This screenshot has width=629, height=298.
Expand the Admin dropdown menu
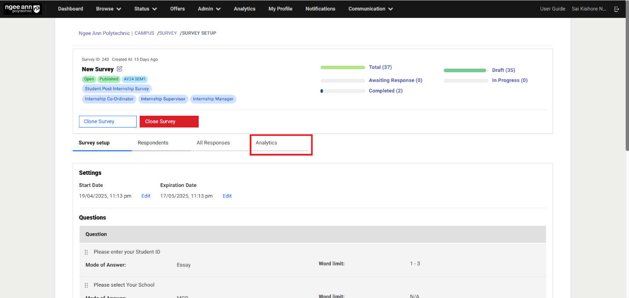pyautogui.click(x=209, y=9)
